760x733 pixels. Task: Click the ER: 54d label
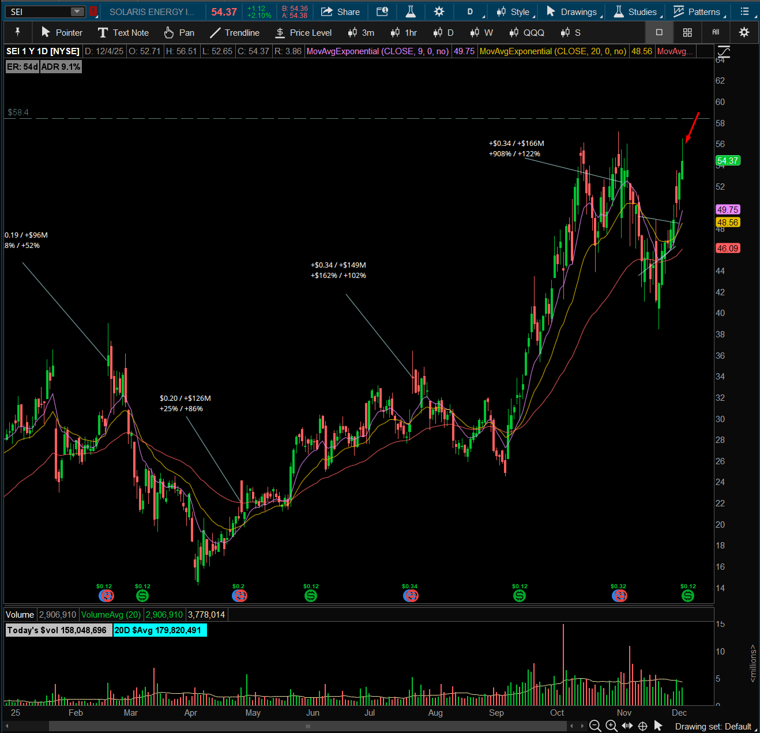tap(22, 67)
